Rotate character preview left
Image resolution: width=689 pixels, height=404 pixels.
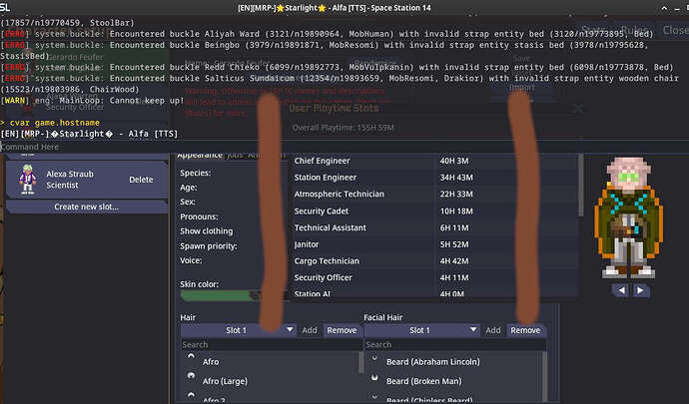pyautogui.click(x=621, y=290)
